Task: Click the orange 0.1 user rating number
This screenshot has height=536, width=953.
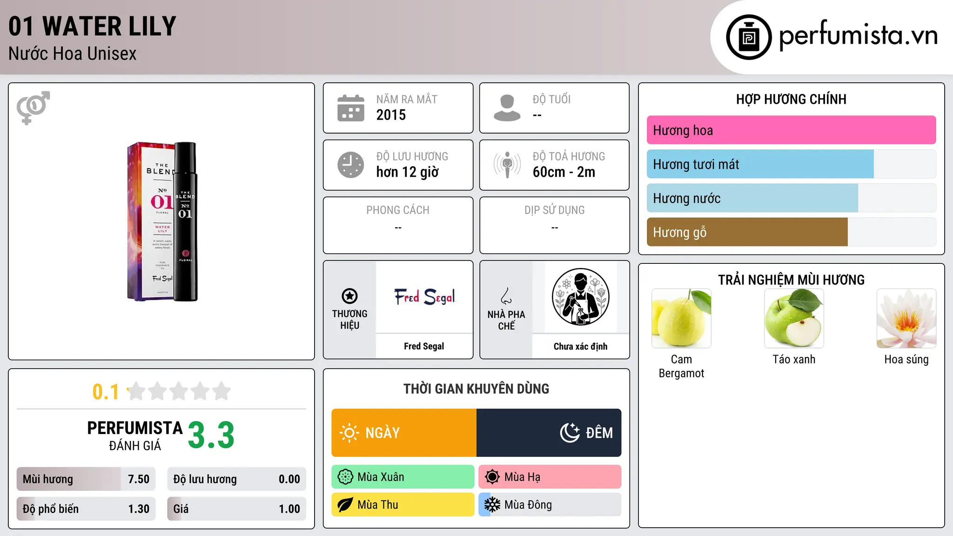Action: tap(106, 392)
